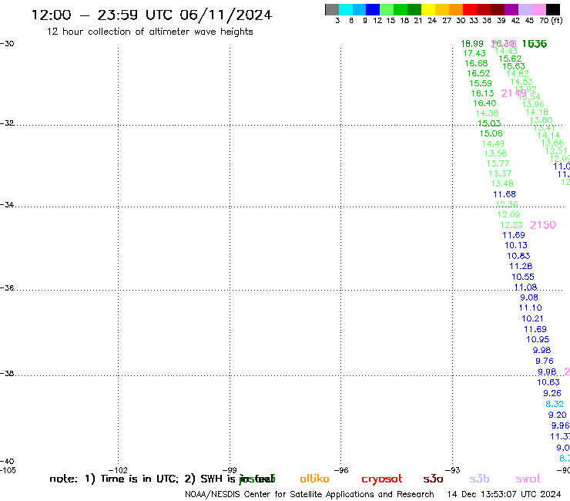This screenshot has height=501, width=570.
Task: Select the pure blue swatch in the legend
Action: 373,9
